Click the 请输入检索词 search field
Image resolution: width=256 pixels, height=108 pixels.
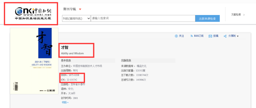click(x=143, y=18)
